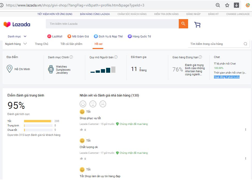Click the browser extension icon at top right

click(x=248, y=5)
